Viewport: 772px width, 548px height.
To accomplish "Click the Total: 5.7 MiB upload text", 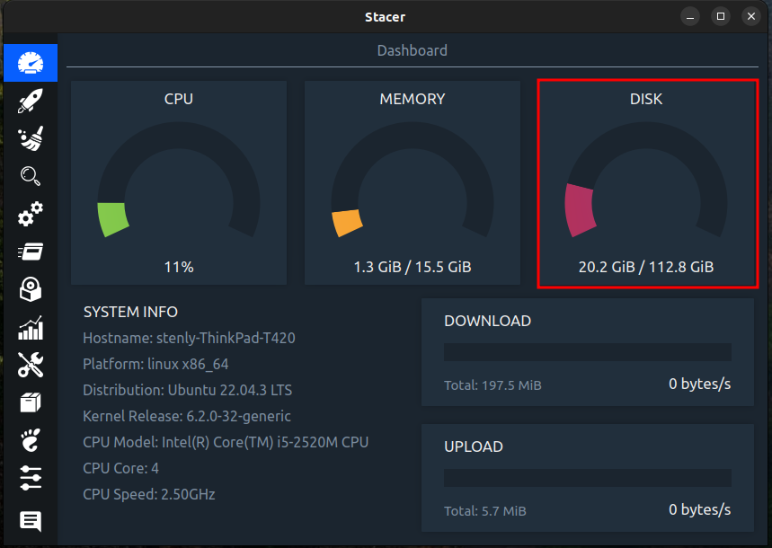I will click(485, 511).
